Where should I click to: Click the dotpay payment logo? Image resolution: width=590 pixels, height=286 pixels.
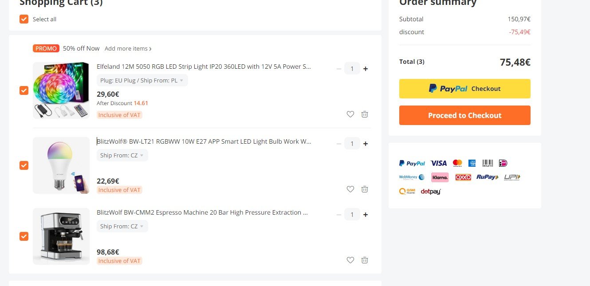pos(431,192)
